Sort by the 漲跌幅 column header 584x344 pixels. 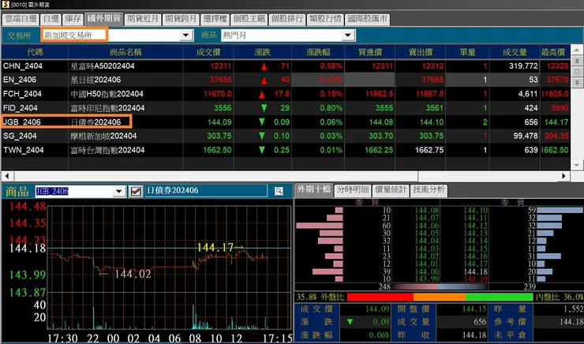tap(318, 52)
